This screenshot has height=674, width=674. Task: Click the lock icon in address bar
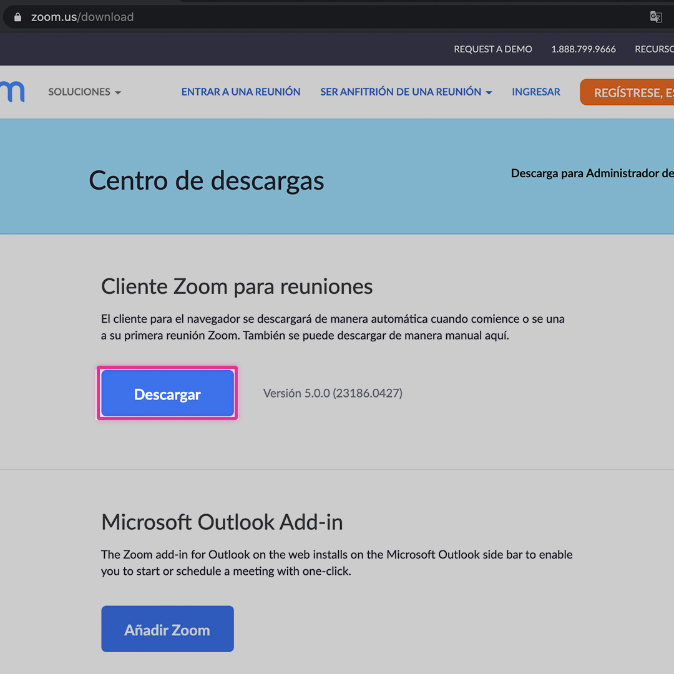click(x=17, y=17)
